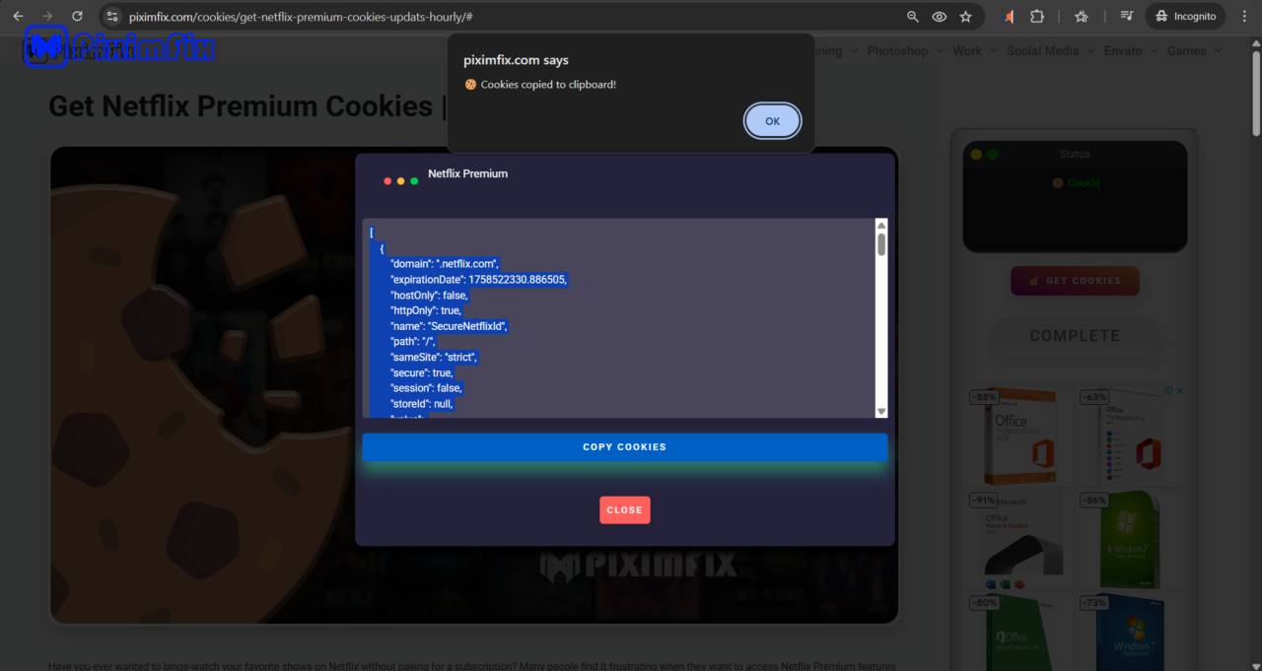Image resolution: width=1262 pixels, height=671 pixels.
Task: Open the media controls music-note icon
Action: (1128, 17)
